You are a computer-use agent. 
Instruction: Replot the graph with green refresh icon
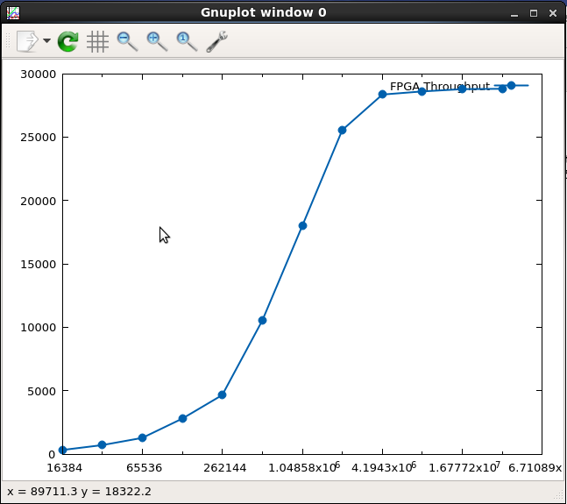point(67,41)
